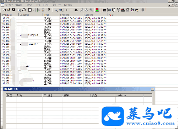Open the 帮助(H) menu
The image size is (178, 129).
[x=67, y=5]
